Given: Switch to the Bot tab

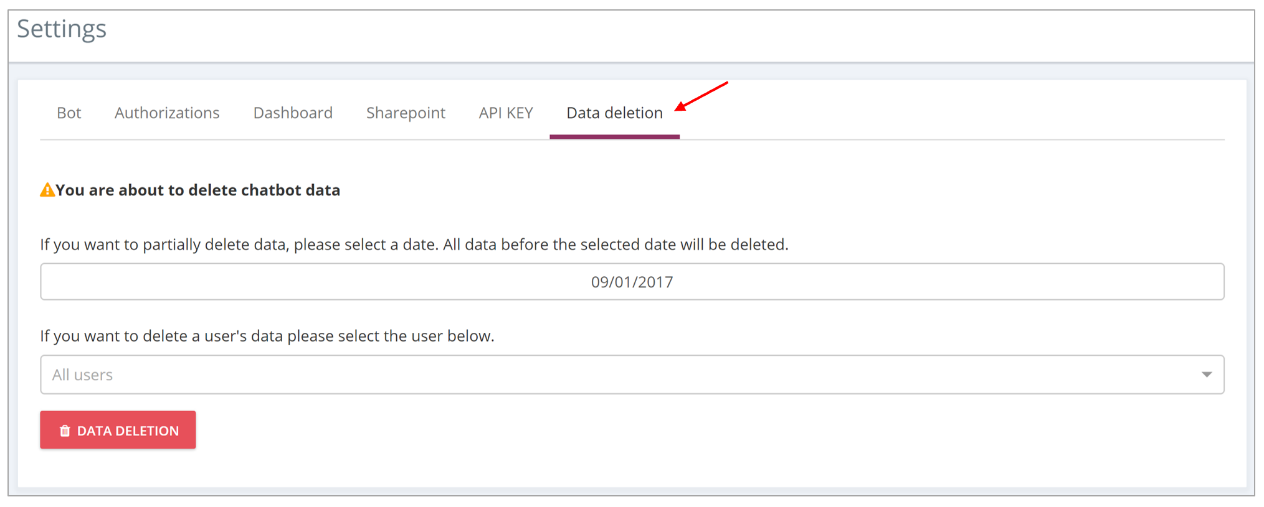Looking at the screenshot, I should tap(69, 113).
